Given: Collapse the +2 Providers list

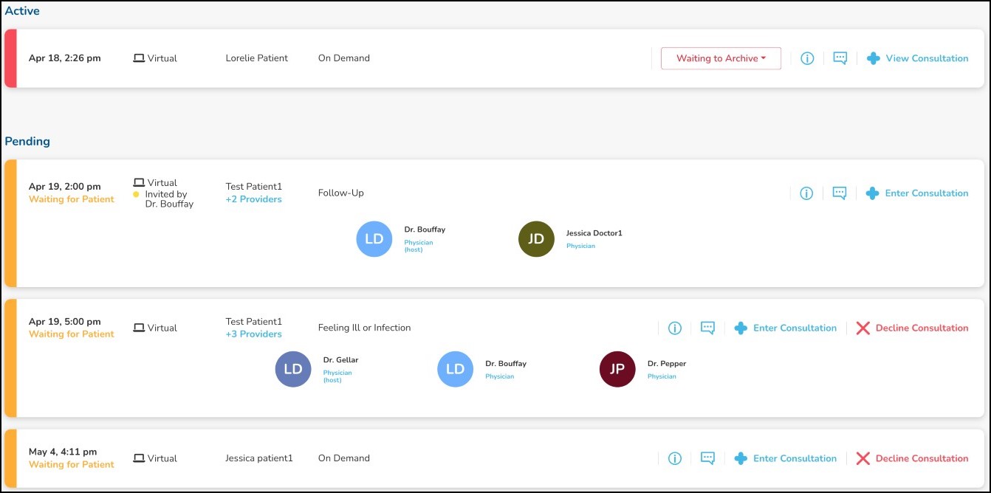Looking at the screenshot, I should pyautogui.click(x=253, y=199).
